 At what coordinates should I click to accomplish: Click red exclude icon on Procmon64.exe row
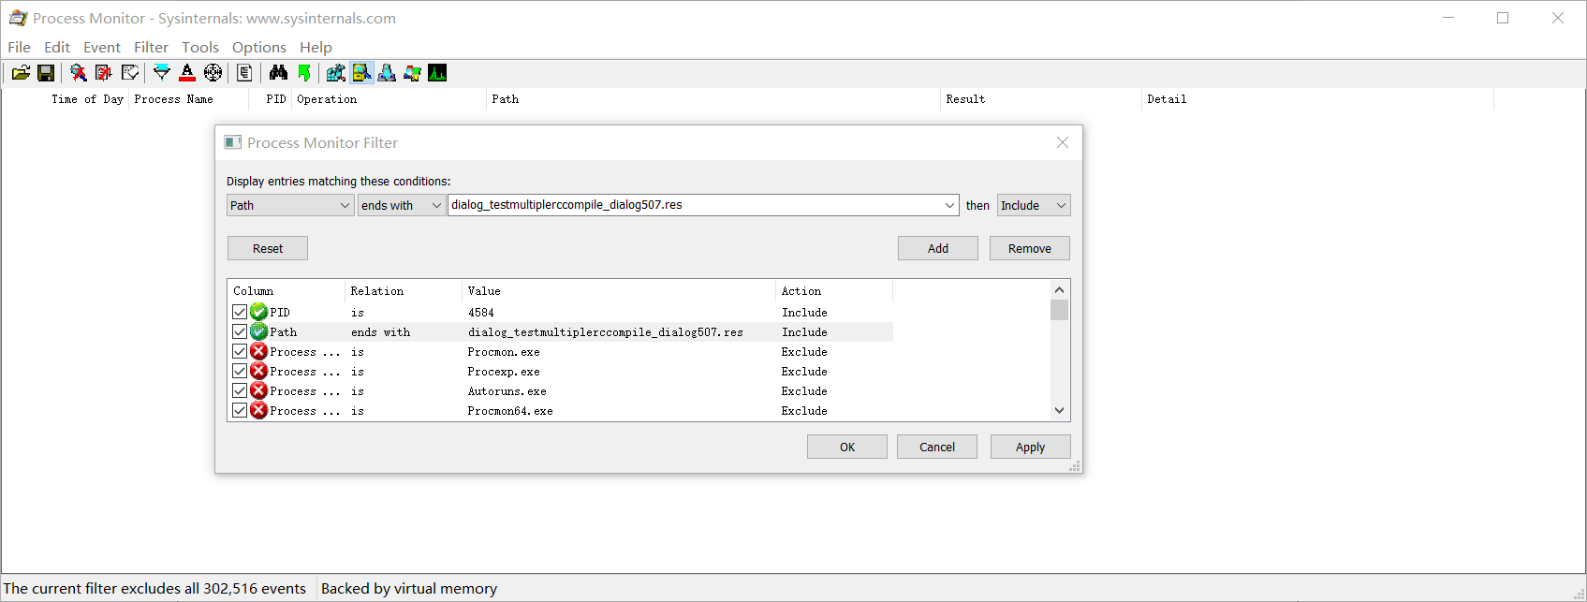click(259, 410)
